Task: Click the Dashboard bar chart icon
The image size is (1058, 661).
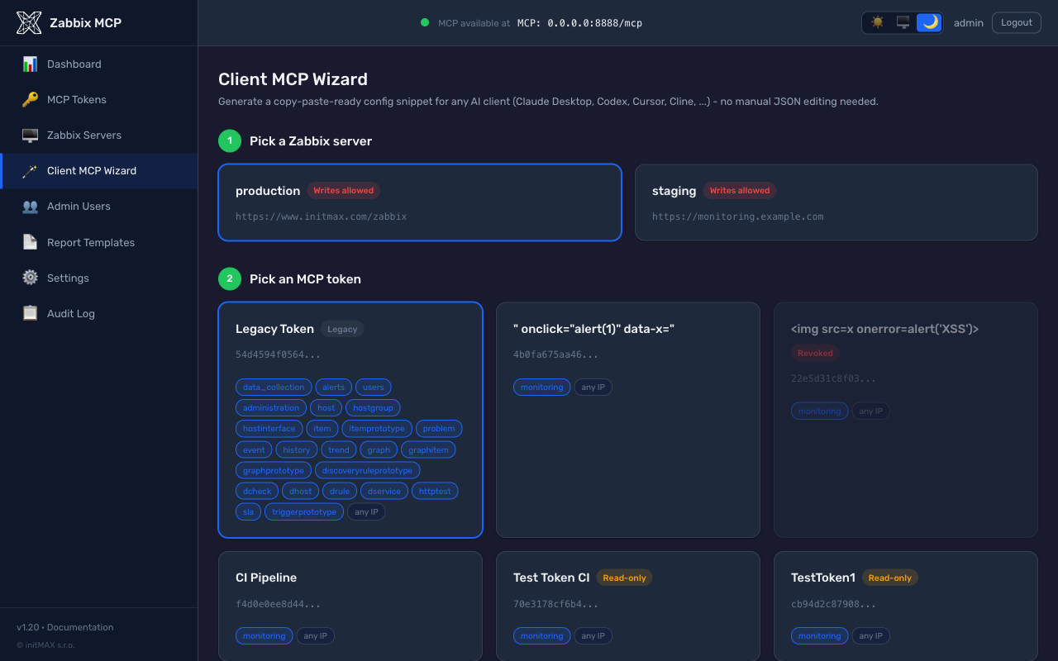Action: 30,64
